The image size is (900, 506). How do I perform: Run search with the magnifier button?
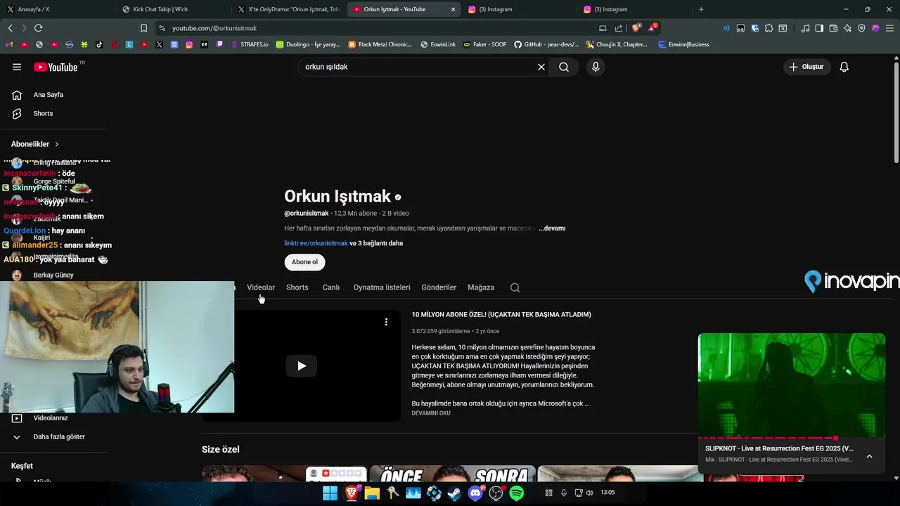tap(564, 67)
